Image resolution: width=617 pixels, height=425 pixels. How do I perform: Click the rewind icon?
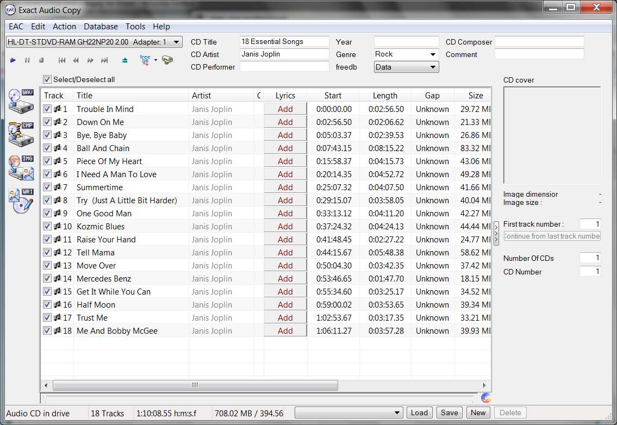[x=76, y=60]
